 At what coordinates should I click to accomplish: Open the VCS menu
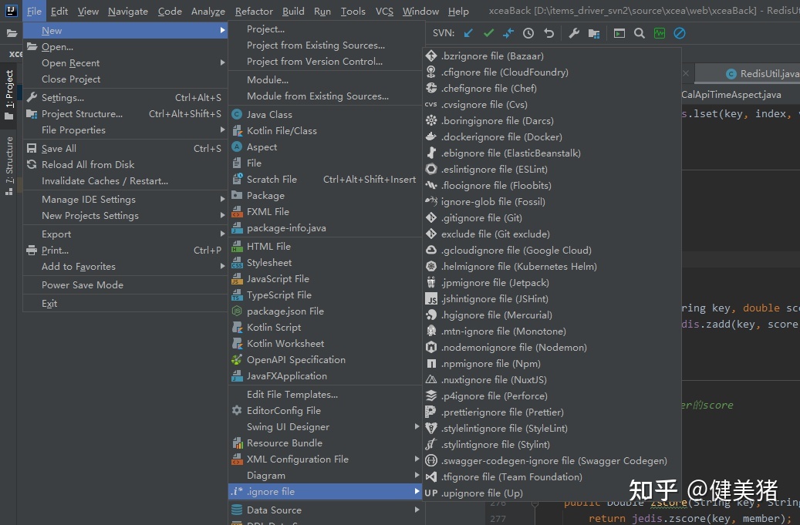pos(384,12)
